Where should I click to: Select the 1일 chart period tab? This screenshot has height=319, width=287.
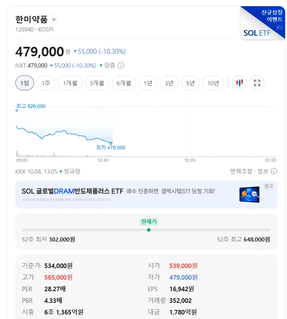click(x=25, y=83)
